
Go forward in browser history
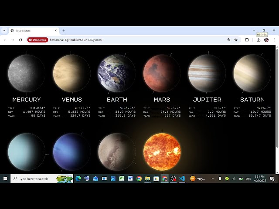(x=13, y=40)
